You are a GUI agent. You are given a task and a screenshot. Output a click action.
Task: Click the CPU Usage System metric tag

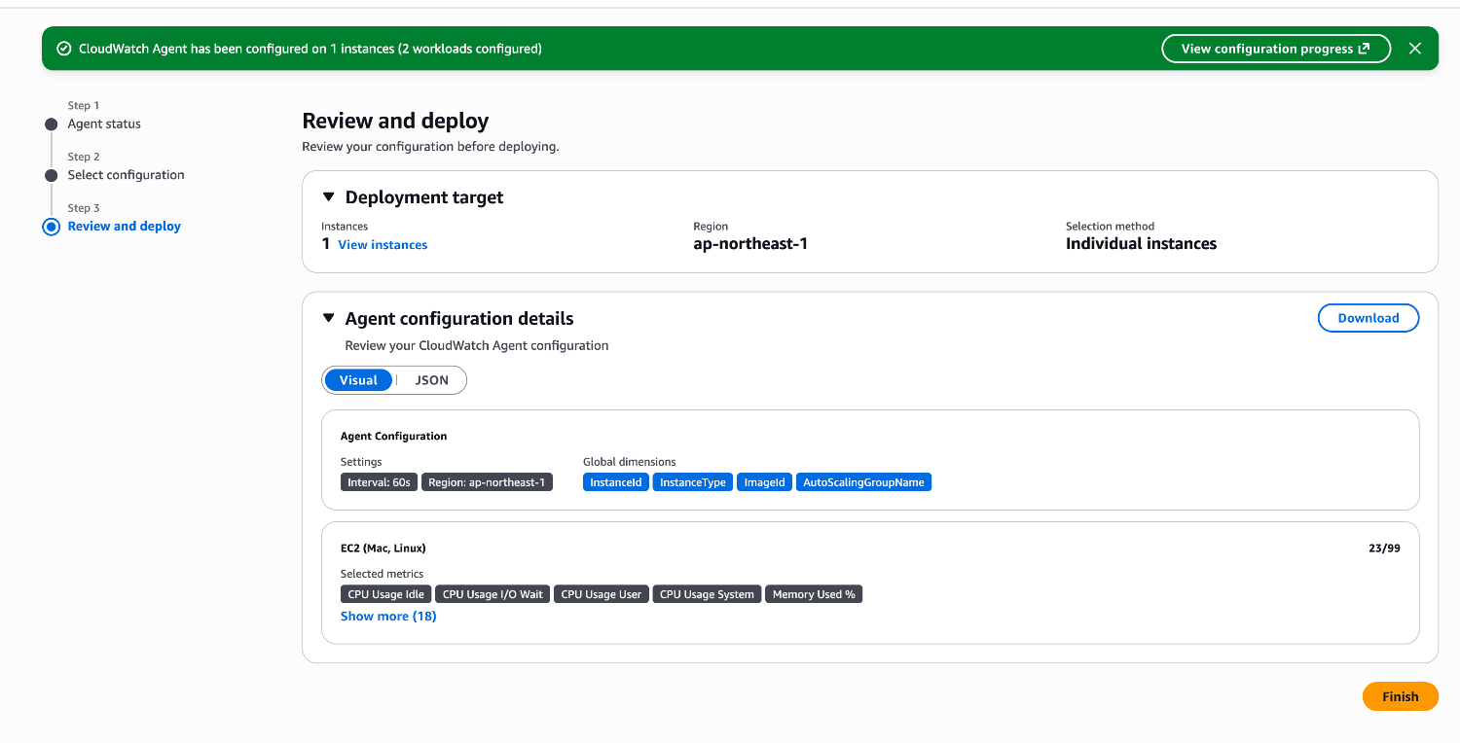click(707, 594)
